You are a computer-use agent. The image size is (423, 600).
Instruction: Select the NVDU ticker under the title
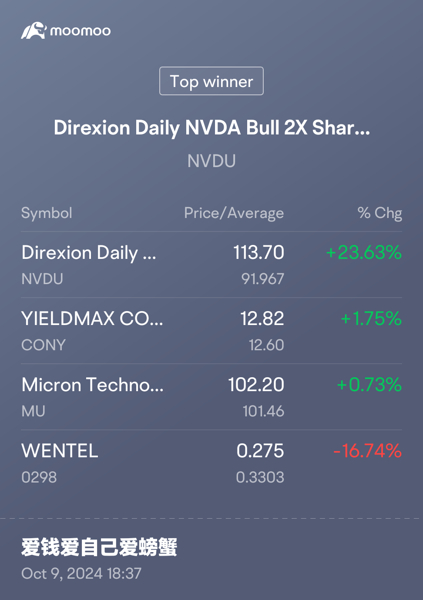point(211,161)
